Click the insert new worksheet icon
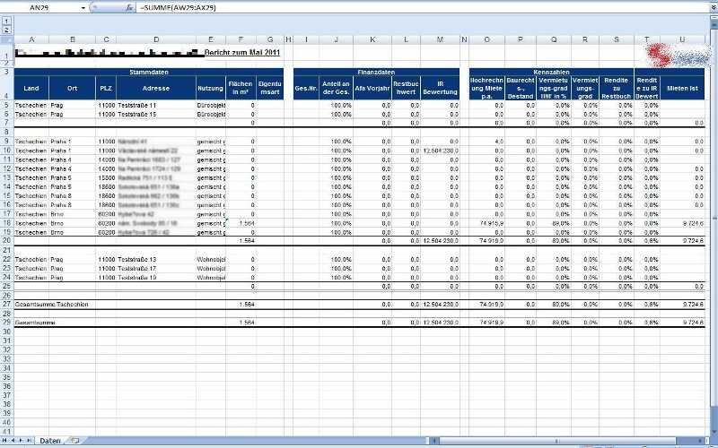718x448 pixels. [74, 441]
